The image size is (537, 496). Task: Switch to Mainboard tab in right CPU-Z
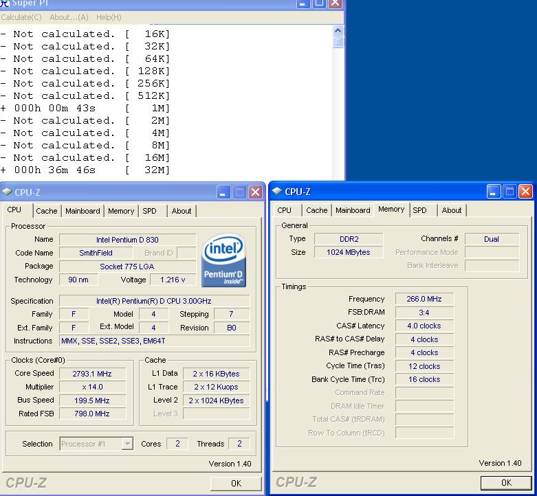(x=353, y=210)
